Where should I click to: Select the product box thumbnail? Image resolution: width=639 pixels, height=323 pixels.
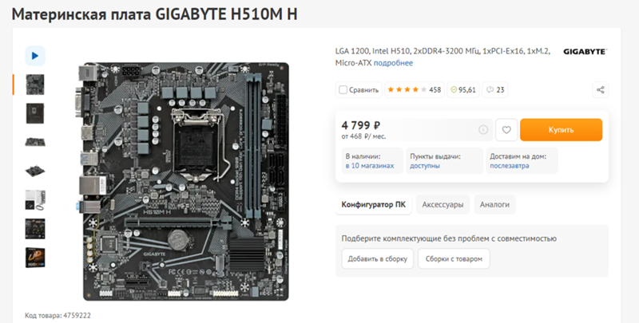(x=35, y=258)
